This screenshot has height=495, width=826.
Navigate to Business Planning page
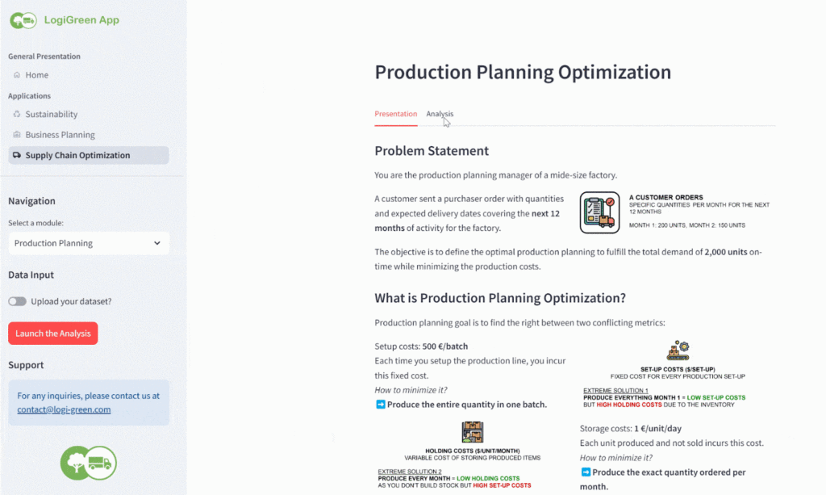click(x=60, y=135)
